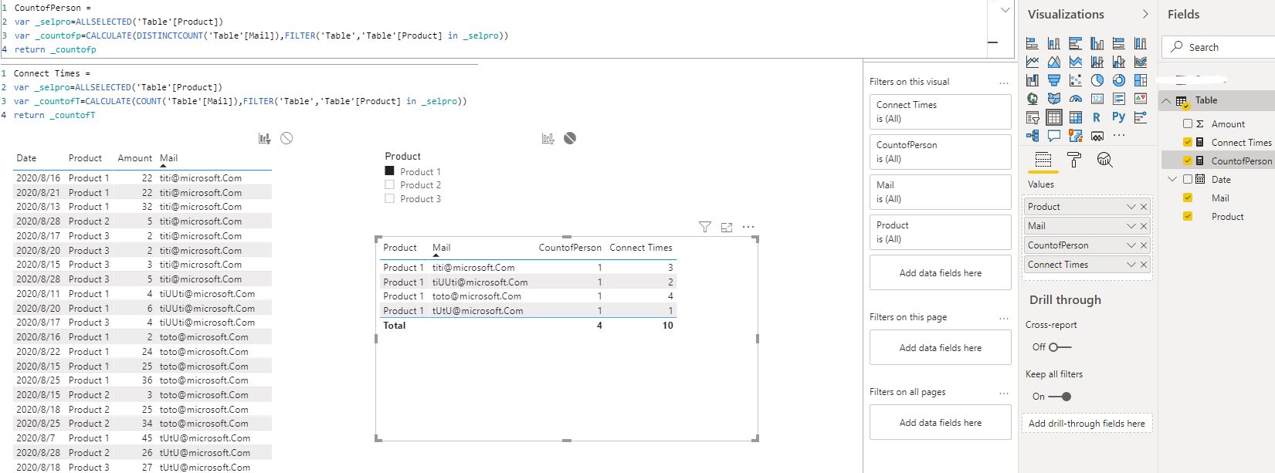Expand the formula bar chevron
This screenshot has height=473, width=1275.
[x=1005, y=10]
